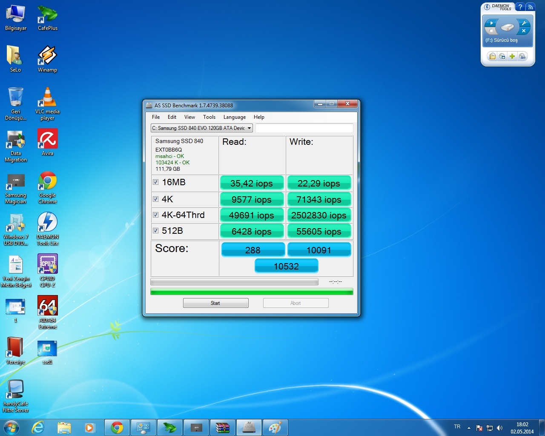This screenshot has height=436, width=545.
Task: Click the stop unmount button in DAEMON Tools gadget
Action: click(x=491, y=31)
